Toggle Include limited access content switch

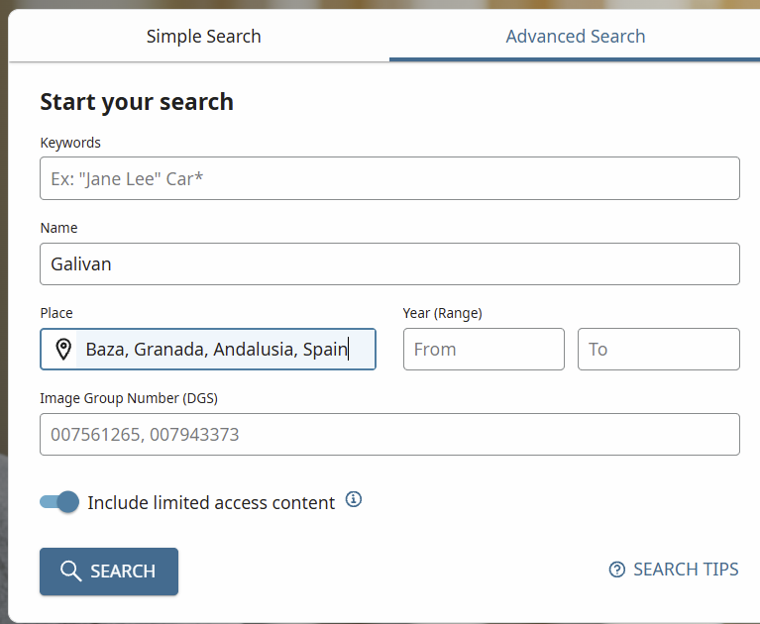click(x=59, y=502)
